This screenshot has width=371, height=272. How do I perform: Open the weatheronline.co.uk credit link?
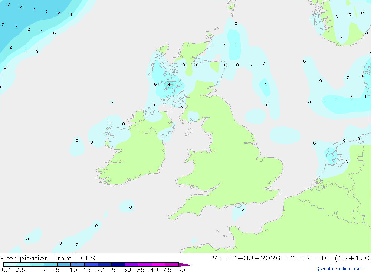[x=340, y=269]
